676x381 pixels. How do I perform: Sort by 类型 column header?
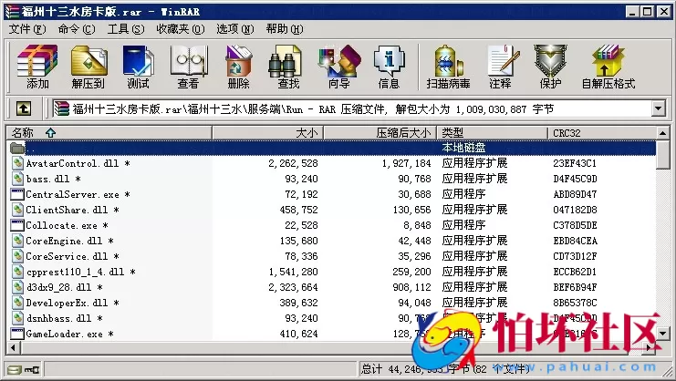point(492,132)
